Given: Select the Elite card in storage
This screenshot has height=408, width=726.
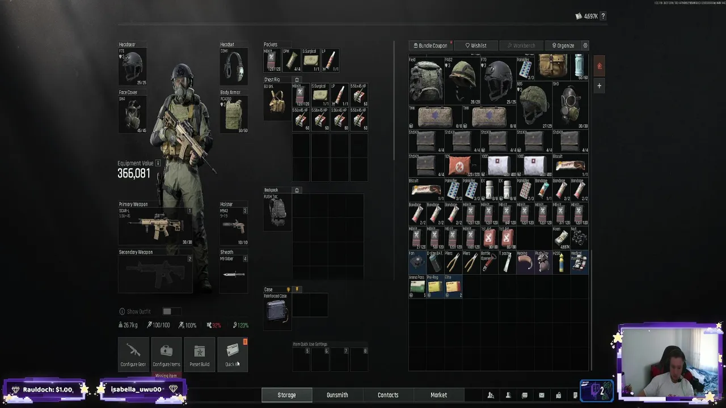Looking at the screenshot, I should tap(453, 287).
